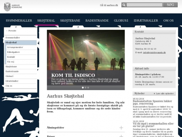Image resolution: width=182 pixels, height=137 pixels.
Task: Follow the 'Gå til aarhus.dk' link
Action: (x=109, y=5)
